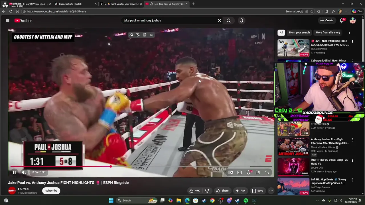365x205 pixels.
Task: Go back in browser
Action: [4, 11]
